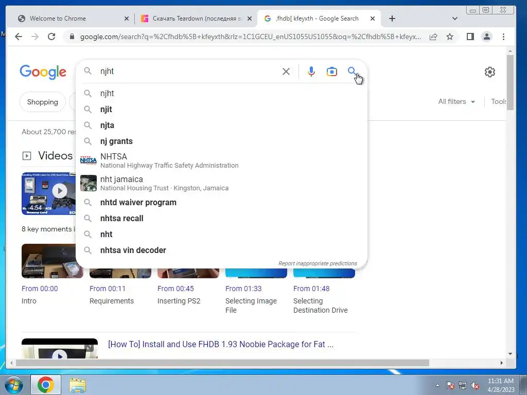
Task: Open All filters dropdown
Action: point(456,101)
